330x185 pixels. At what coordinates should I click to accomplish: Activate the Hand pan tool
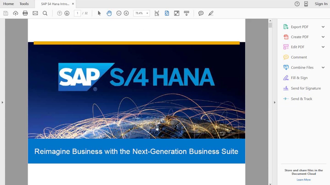(109, 13)
